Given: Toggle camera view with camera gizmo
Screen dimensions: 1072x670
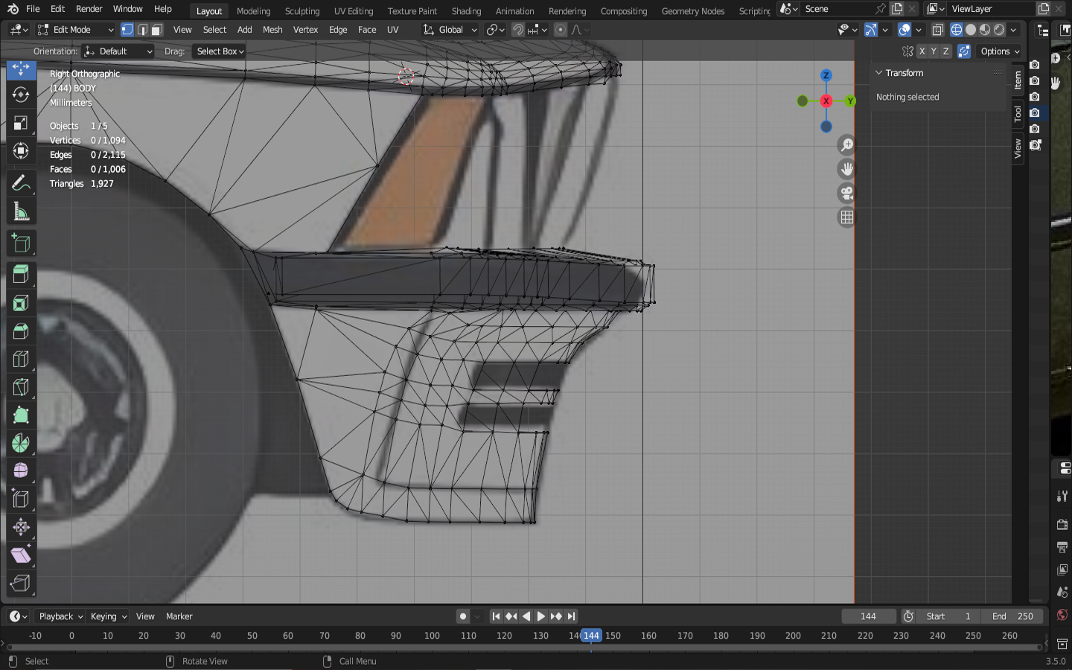Looking at the screenshot, I should [847, 194].
